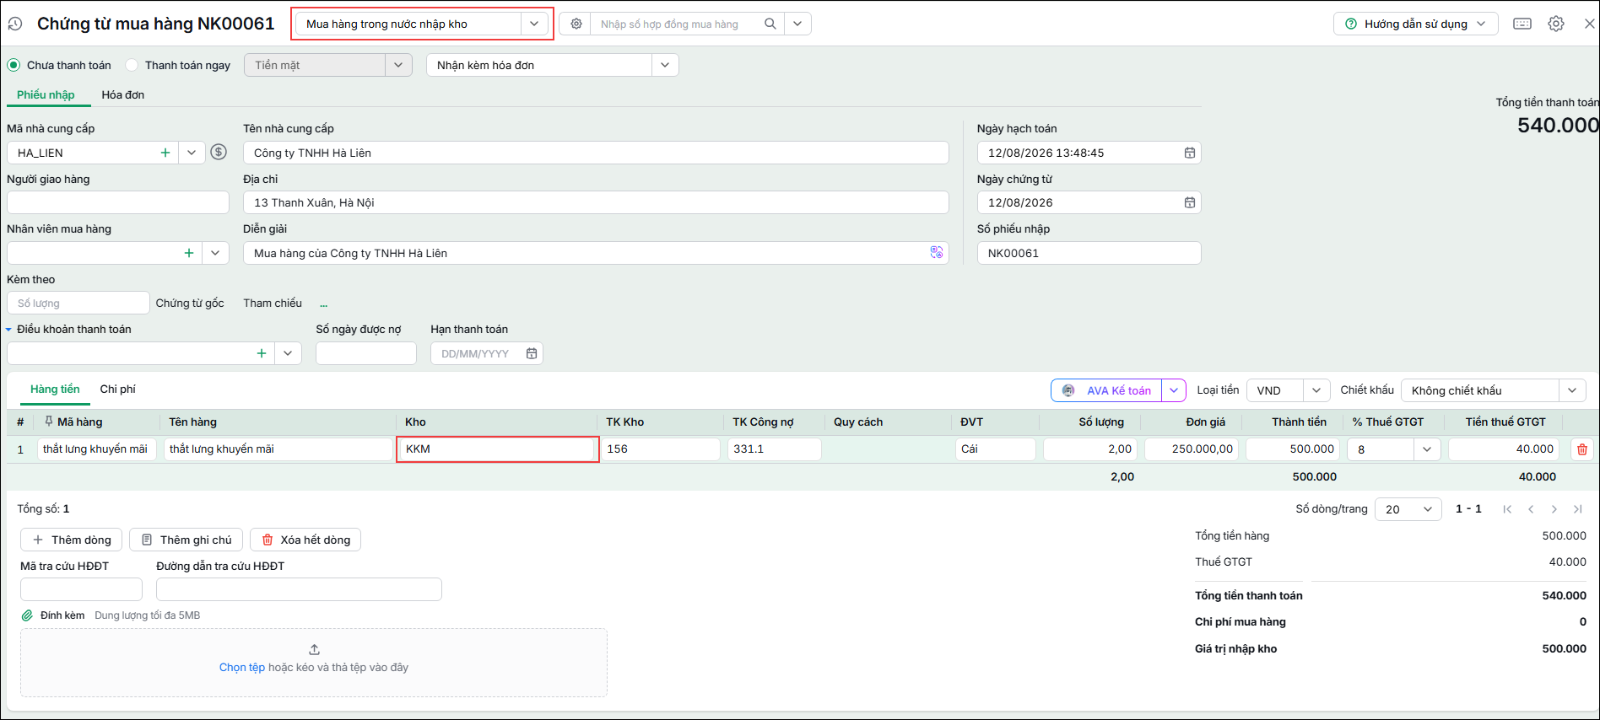Select Thanh toán ngay radio option
This screenshot has height=720, width=1600.
(x=132, y=65)
